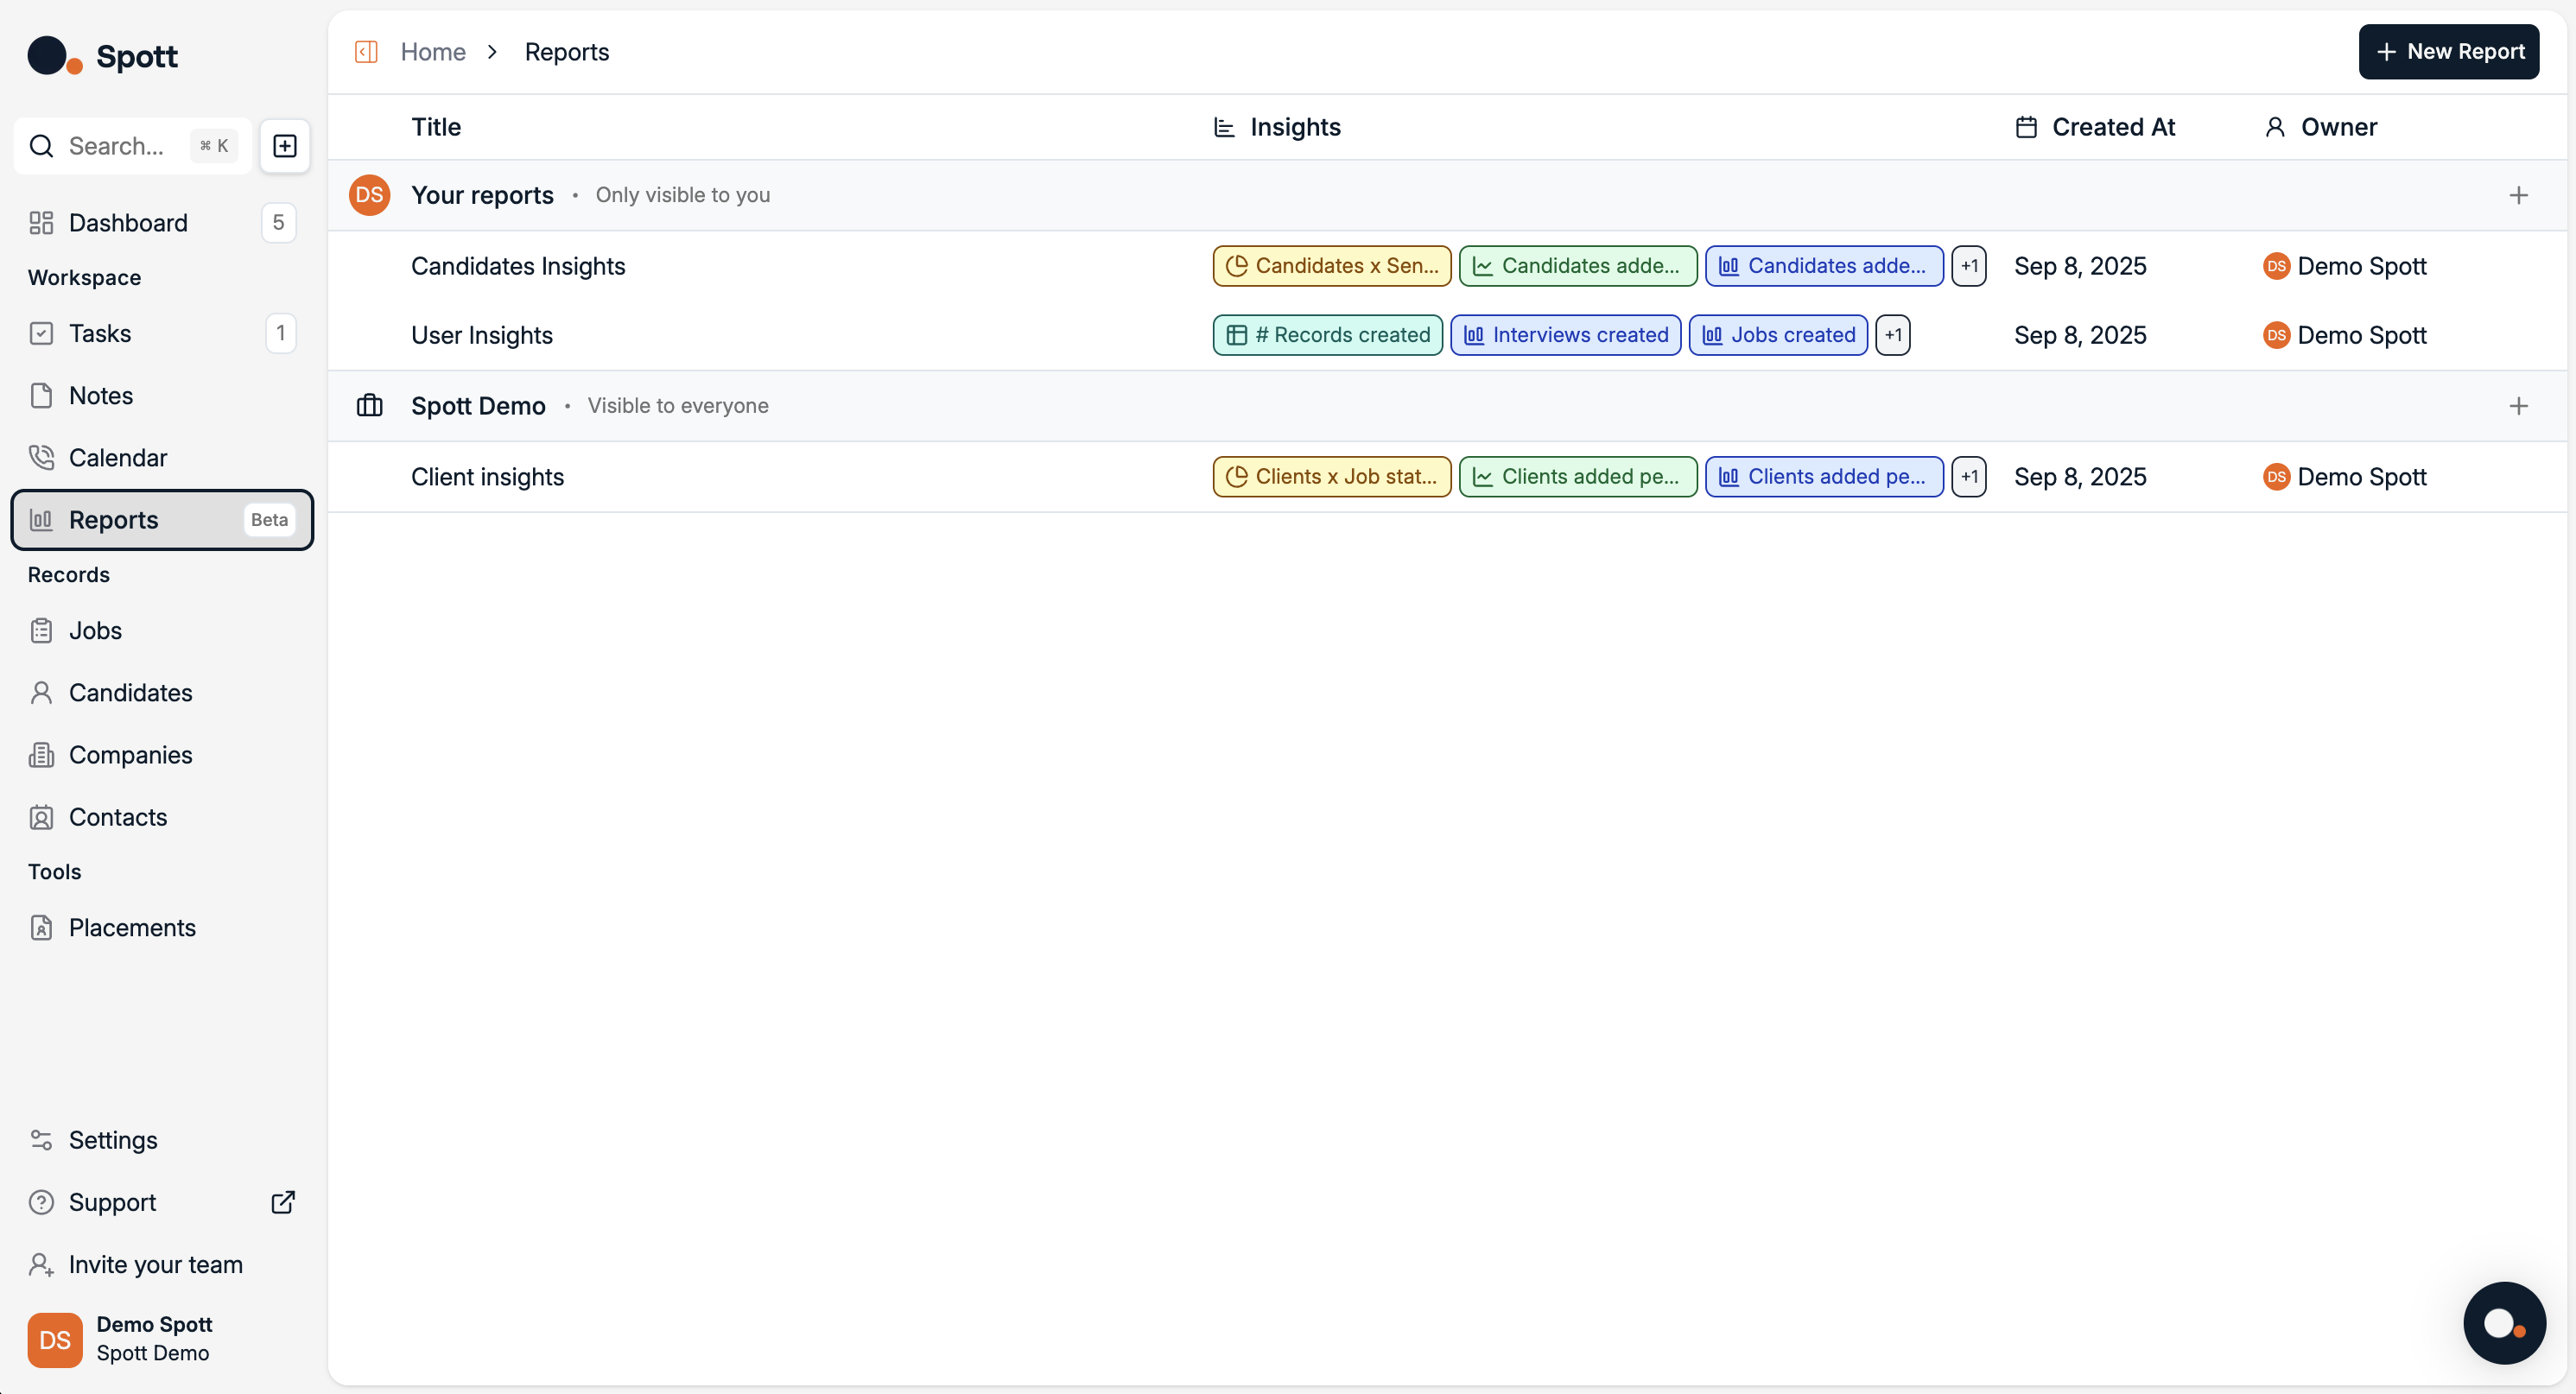
Task: Expand +1 insights on Candidates Insights
Action: tap(1968, 266)
